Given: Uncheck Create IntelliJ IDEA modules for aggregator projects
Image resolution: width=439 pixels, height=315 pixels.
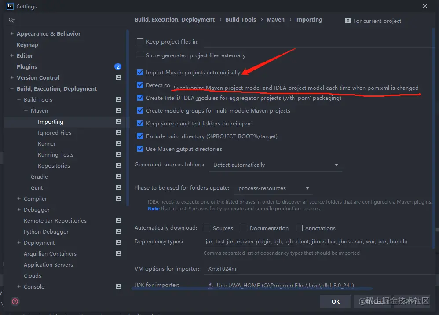Looking at the screenshot, I should pyautogui.click(x=140, y=98).
